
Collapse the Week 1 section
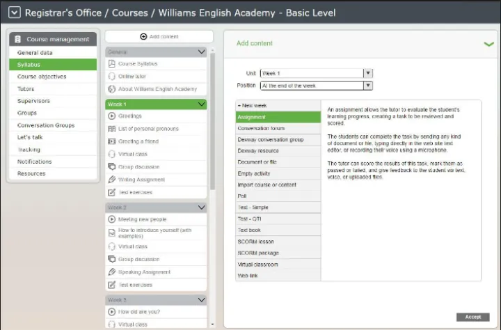click(202, 104)
